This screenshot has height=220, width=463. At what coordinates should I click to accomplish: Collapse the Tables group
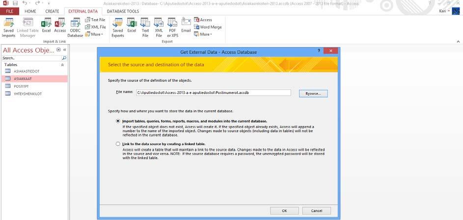(x=62, y=65)
